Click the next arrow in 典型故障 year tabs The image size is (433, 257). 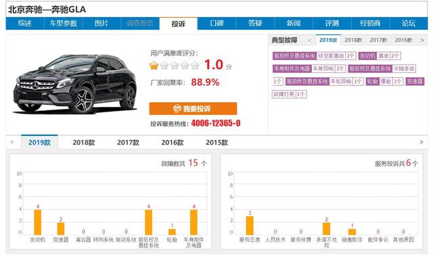[422, 41]
